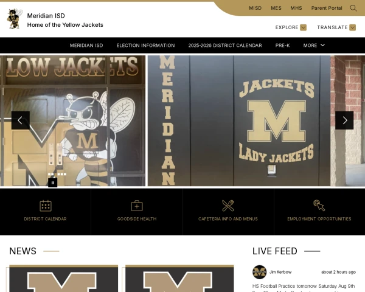Select the PRE-K menu item
This screenshot has height=292, width=365.
tap(283, 46)
